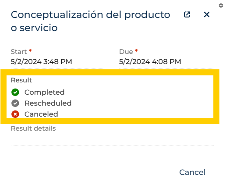226x192 pixels.
Task: Close the task dialog with the X
Action: click(207, 14)
